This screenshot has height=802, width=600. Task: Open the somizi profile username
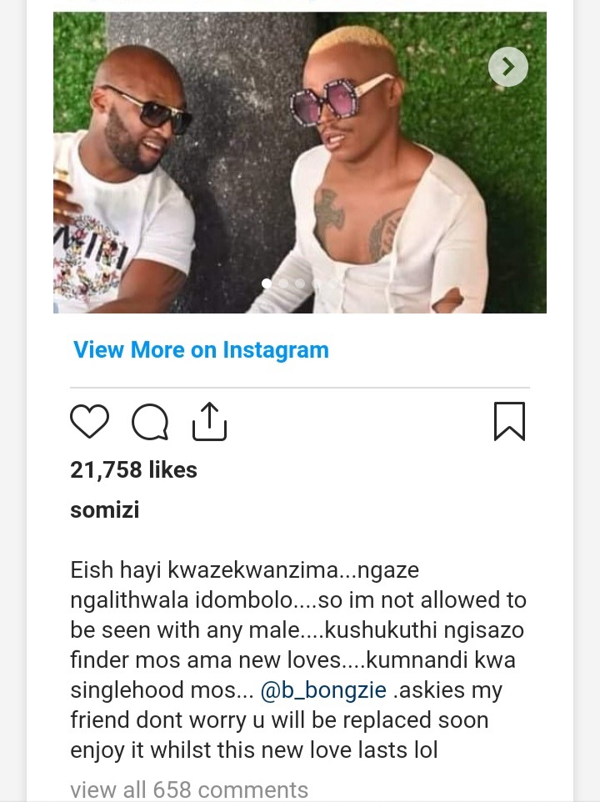(x=105, y=509)
